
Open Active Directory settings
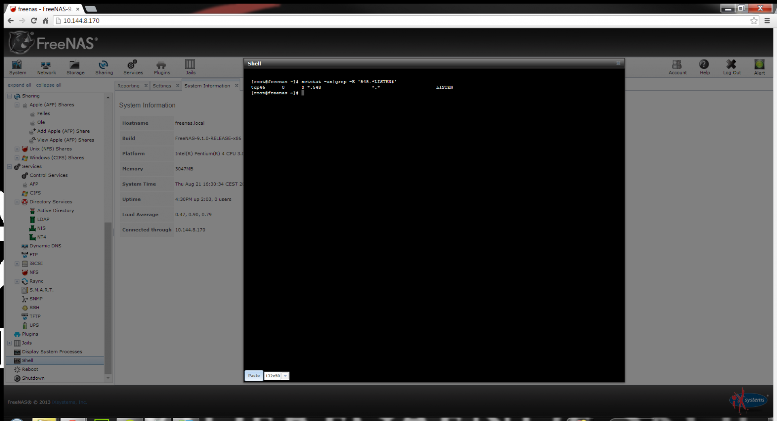(x=55, y=210)
